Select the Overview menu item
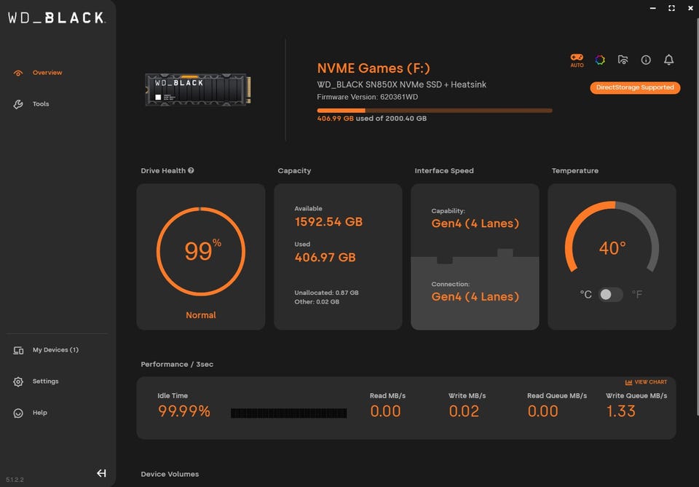This screenshot has height=487, width=699. coord(47,73)
